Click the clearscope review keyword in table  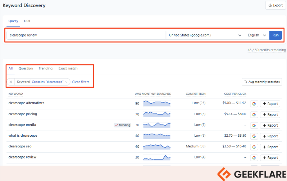(22, 157)
